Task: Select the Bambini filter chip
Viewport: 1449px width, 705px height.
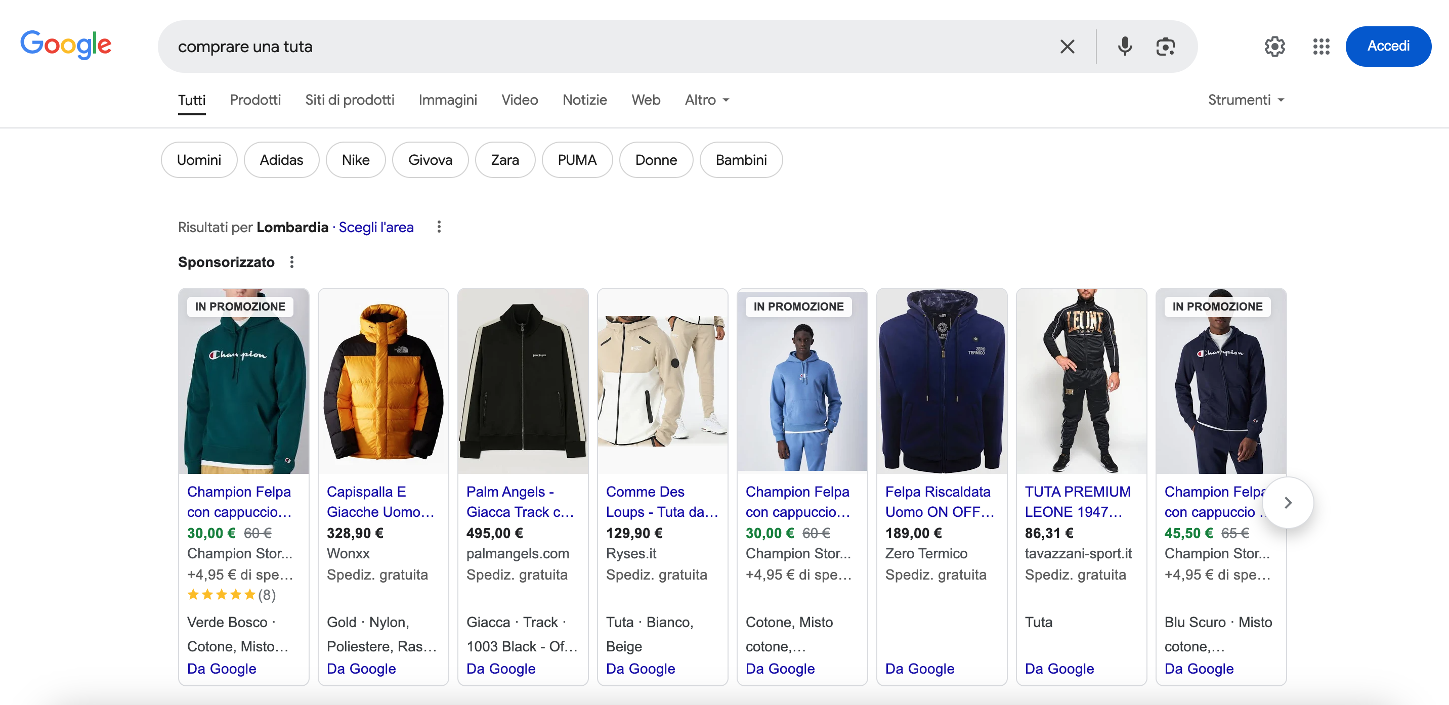Action: click(741, 160)
